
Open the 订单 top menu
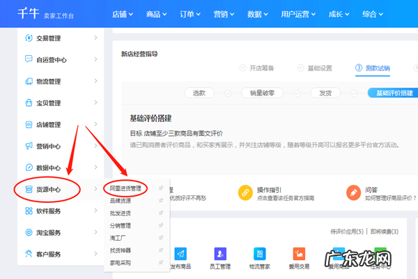pos(190,14)
